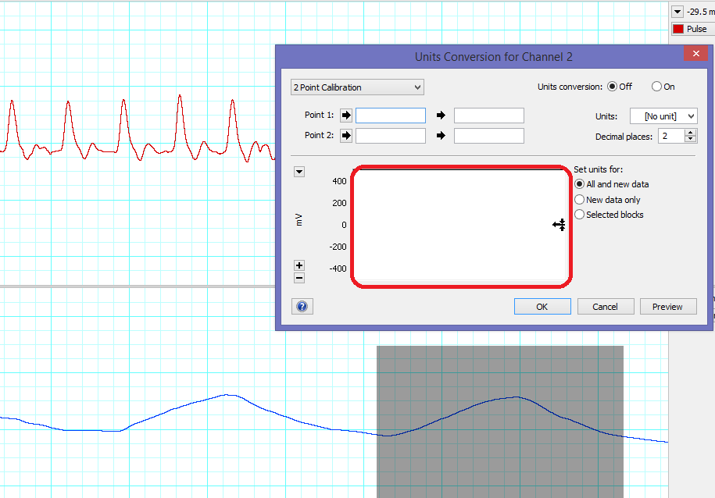Screen dimensions: 715x498
Task: Select units conversion Off option
Action: [x=612, y=87]
